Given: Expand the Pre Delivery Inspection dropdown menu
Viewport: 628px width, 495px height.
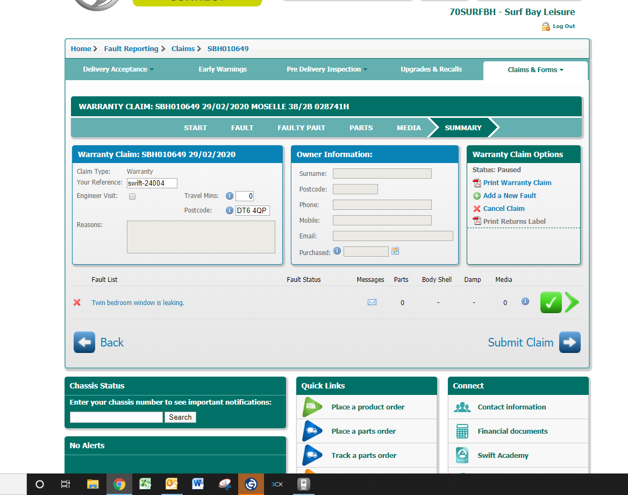Looking at the screenshot, I should point(327,69).
